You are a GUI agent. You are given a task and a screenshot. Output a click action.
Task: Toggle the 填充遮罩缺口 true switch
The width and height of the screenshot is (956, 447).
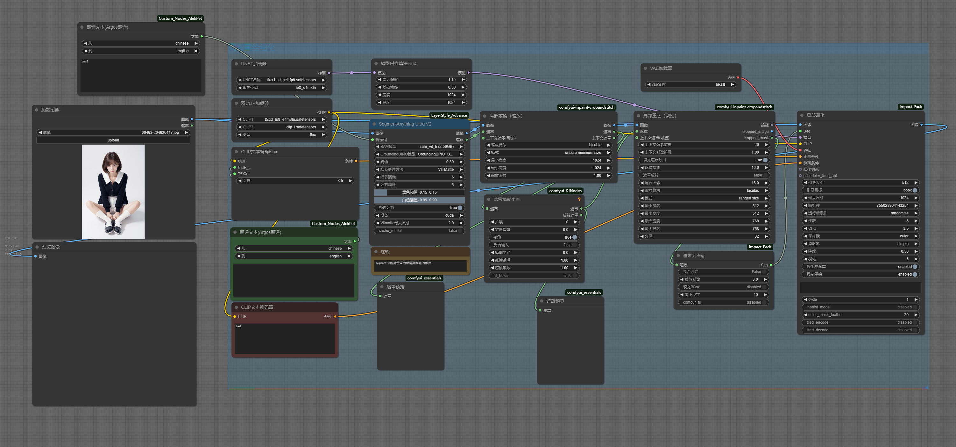tap(765, 160)
